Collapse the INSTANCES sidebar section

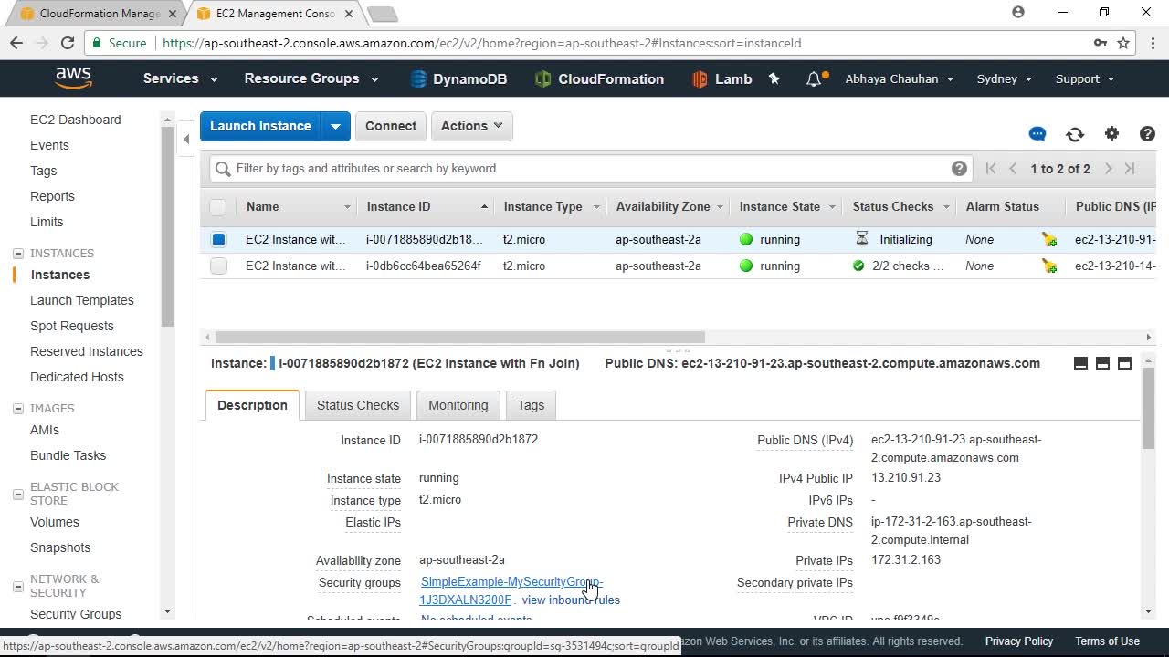pyautogui.click(x=17, y=254)
